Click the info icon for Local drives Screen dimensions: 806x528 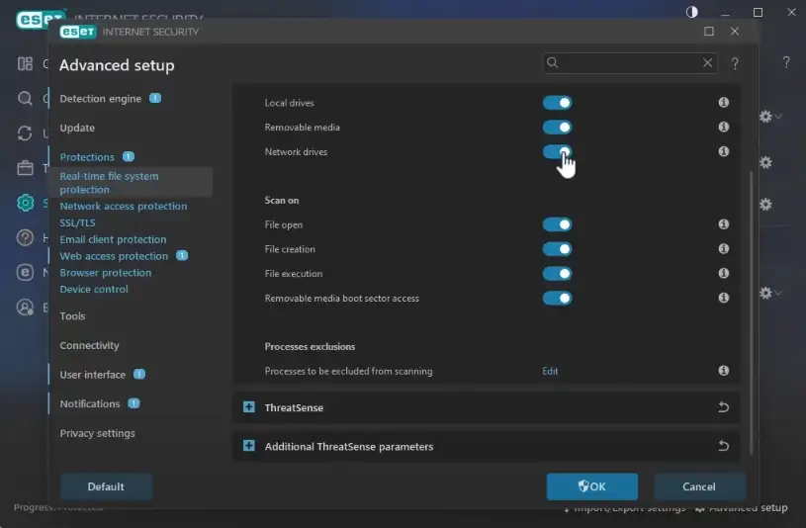pos(723,103)
